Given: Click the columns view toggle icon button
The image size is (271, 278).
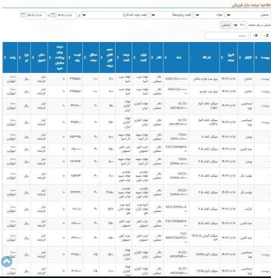Looking at the screenshot, I should click(256, 36).
